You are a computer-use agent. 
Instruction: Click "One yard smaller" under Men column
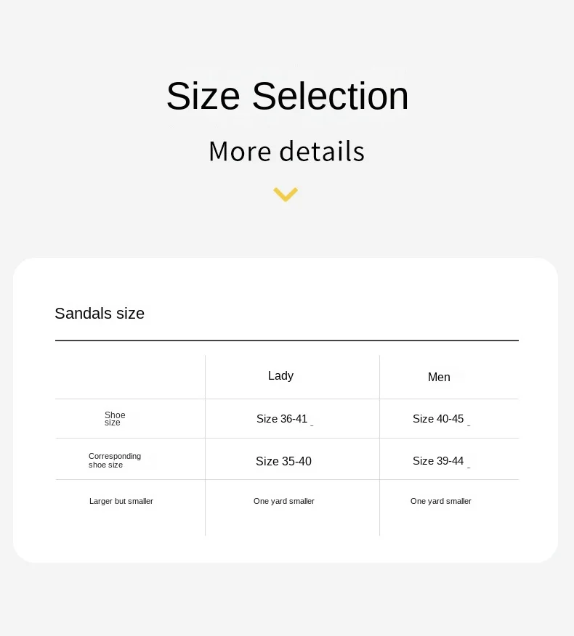pos(441,502)
